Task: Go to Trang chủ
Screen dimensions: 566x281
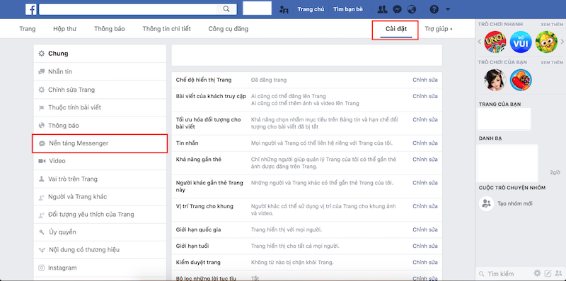Action: [311, 9]
